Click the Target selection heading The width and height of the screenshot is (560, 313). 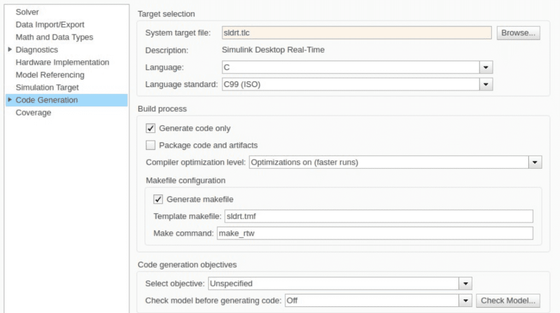pos(166,14)
